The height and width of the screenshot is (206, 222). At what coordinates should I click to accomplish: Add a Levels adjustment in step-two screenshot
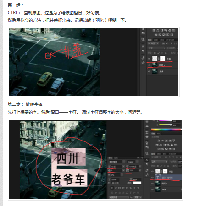(163, 141)
